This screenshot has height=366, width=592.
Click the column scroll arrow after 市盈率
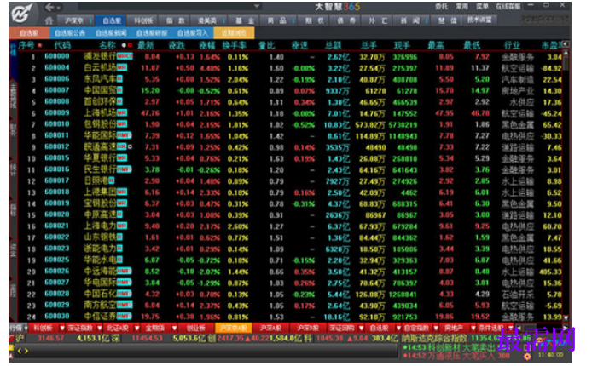(x=566, y=44)
